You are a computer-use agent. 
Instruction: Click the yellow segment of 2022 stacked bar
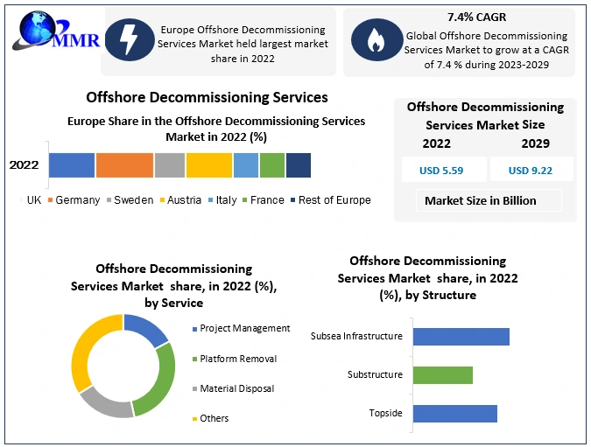pyautogui.click(x=208, y=164)
